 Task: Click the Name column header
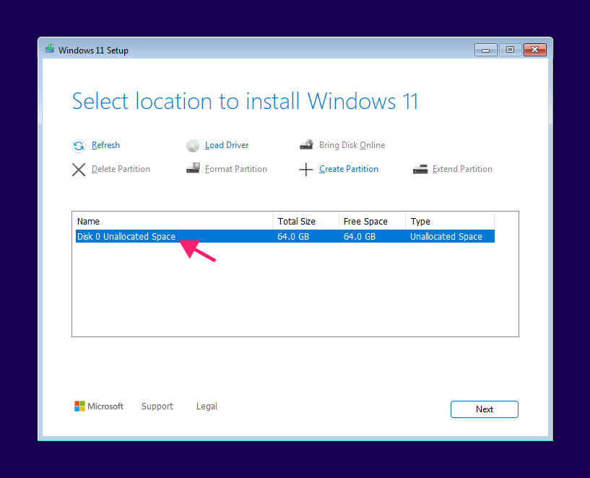(x=174, y=222)
